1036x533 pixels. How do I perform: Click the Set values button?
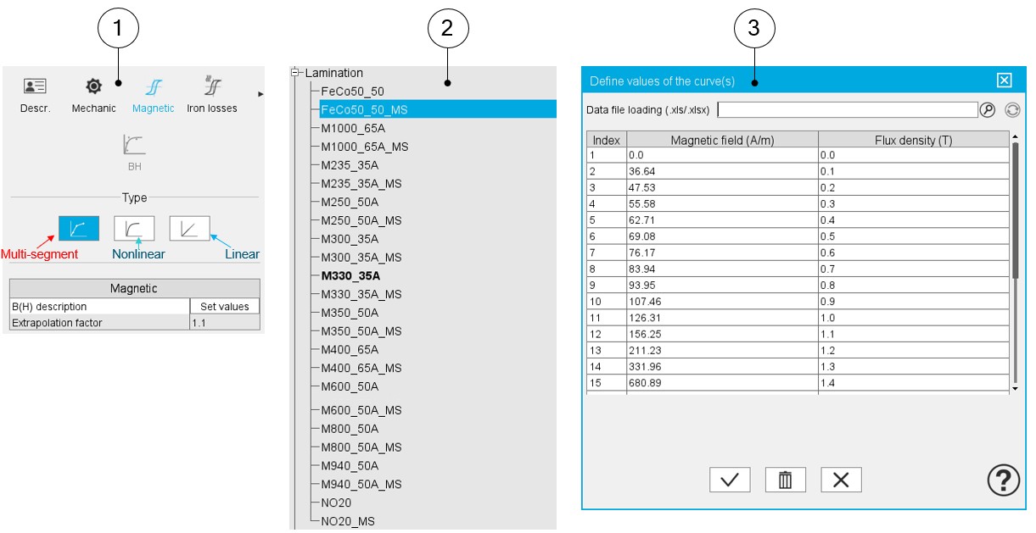click(225, 307)
